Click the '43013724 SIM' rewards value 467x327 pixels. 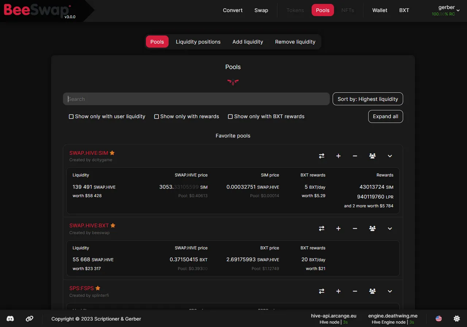coord(376,187)
